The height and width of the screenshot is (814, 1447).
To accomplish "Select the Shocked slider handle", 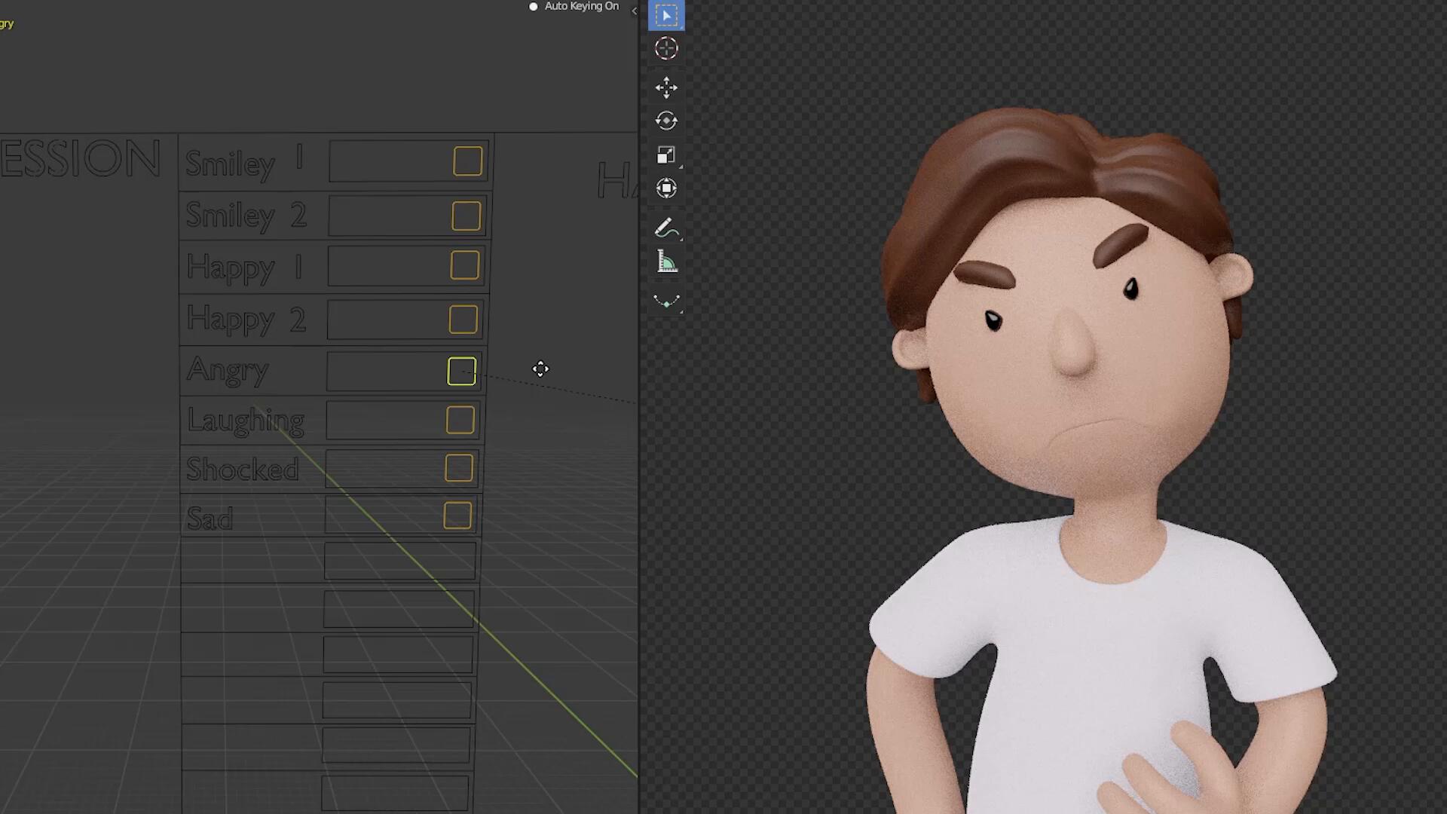I will 459,468.
